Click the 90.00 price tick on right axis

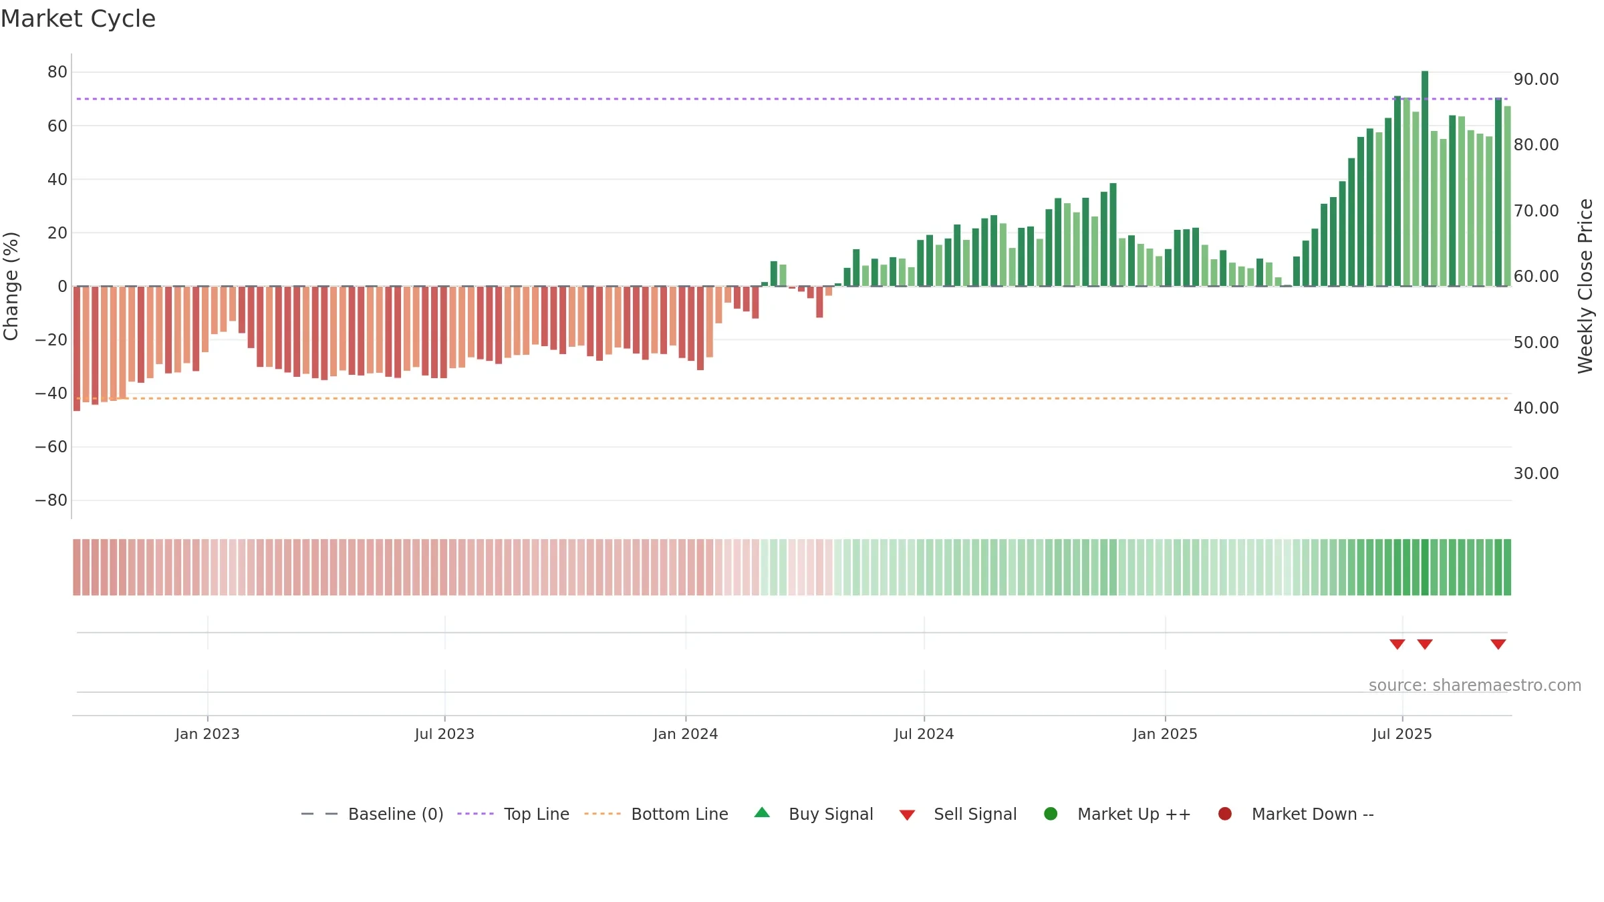point(1536,79)
